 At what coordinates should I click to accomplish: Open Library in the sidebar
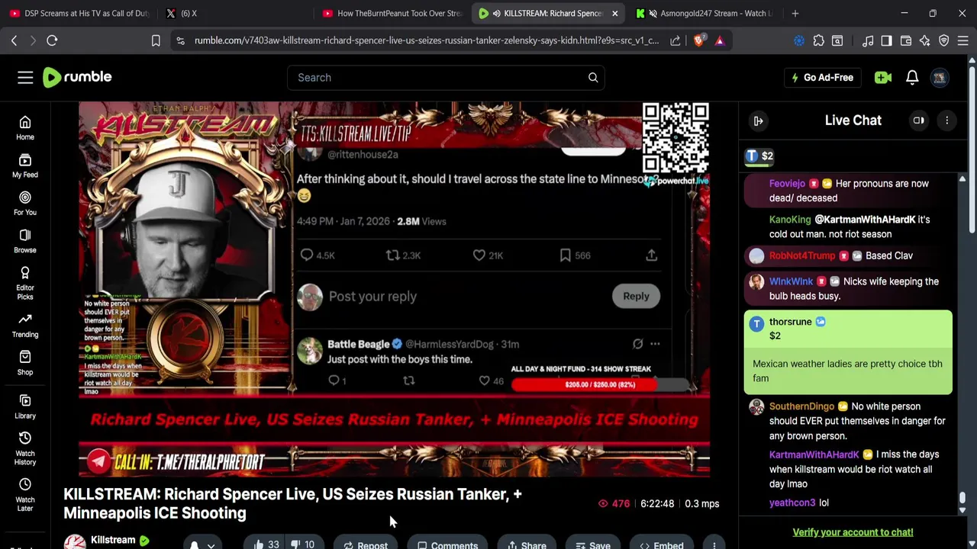25,406
